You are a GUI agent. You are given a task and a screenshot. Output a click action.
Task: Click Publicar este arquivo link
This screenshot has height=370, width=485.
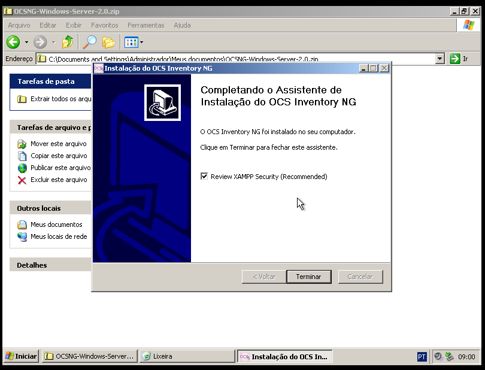(60, 168)
